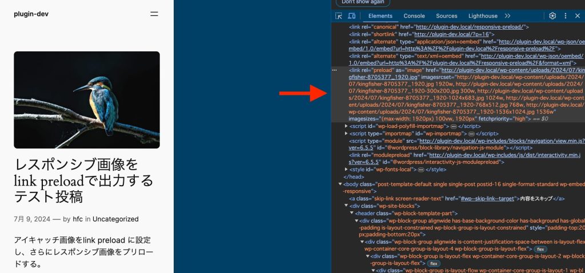
Task: Open DevTools settings gear
Action: pos(552,15)
